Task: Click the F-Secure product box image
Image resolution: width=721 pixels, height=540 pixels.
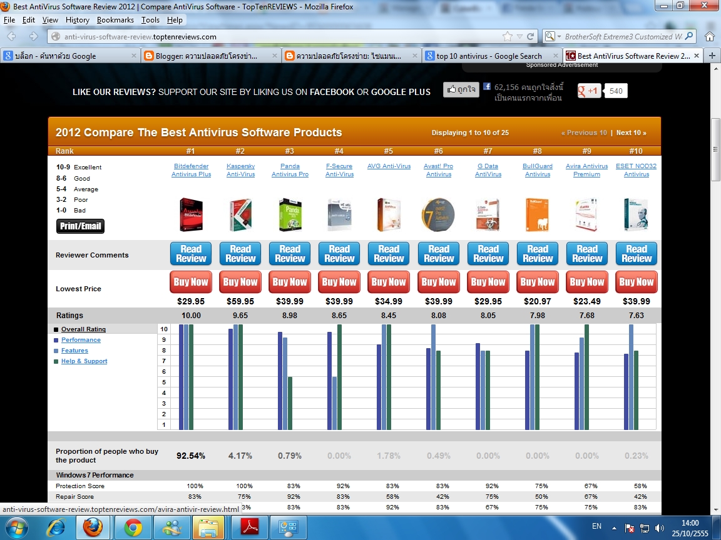Action: 339,214
